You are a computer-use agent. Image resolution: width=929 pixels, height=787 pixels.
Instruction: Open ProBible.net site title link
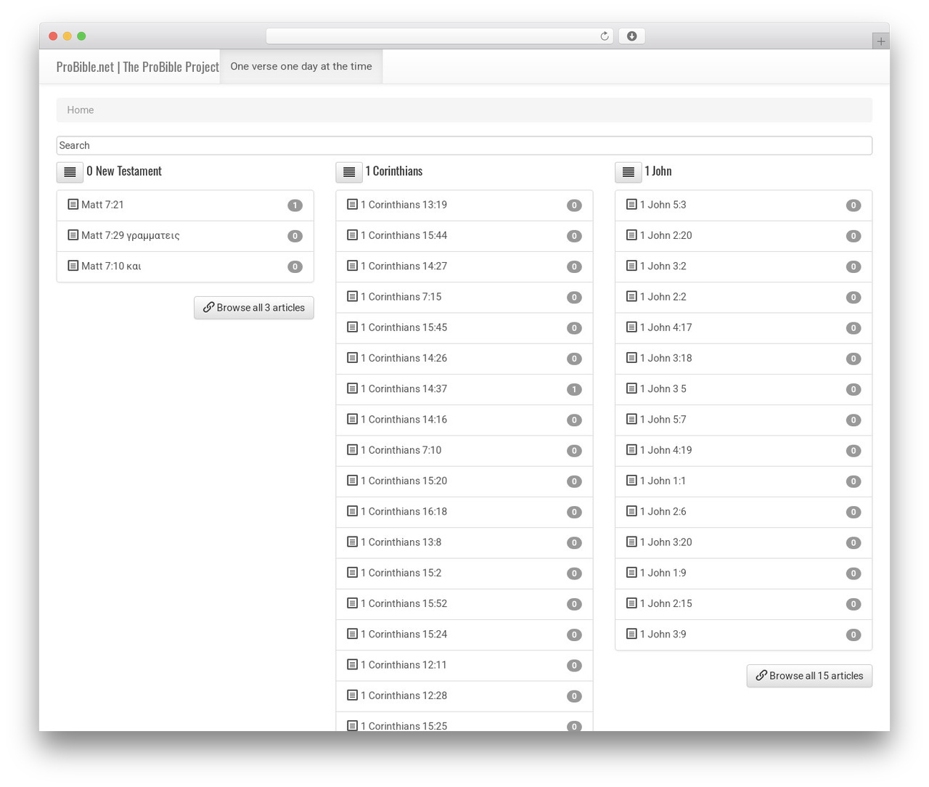click(137, 67)
